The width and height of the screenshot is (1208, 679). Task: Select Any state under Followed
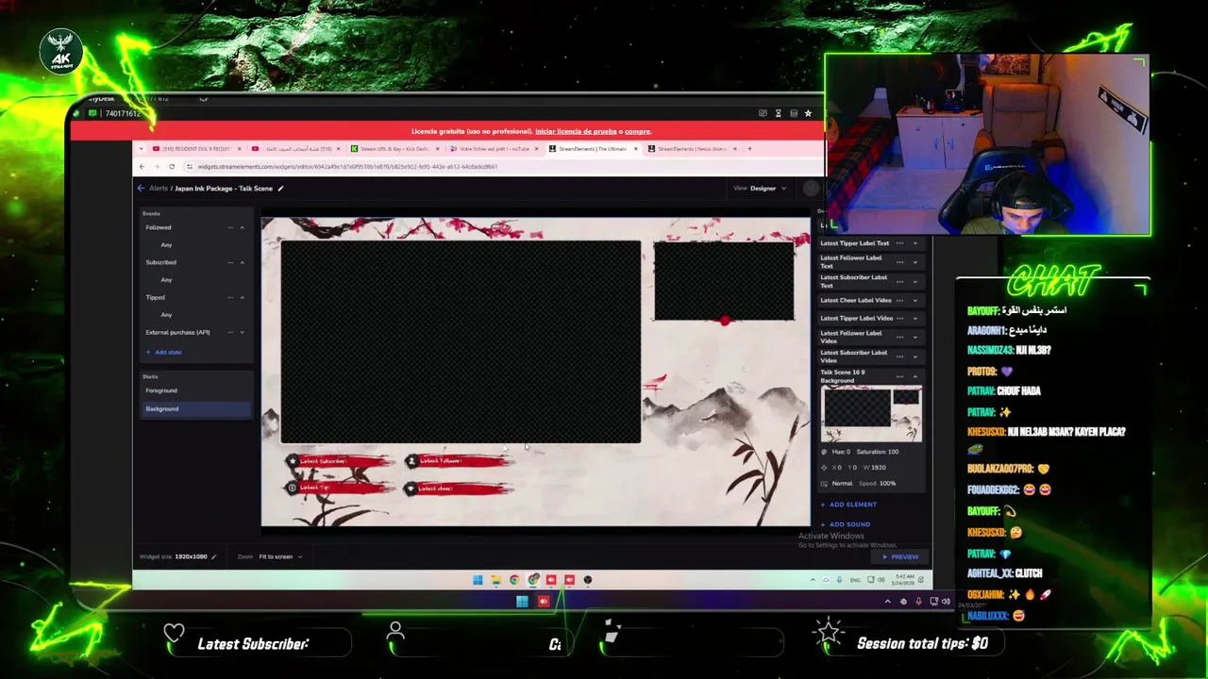(x=166, y=245)
